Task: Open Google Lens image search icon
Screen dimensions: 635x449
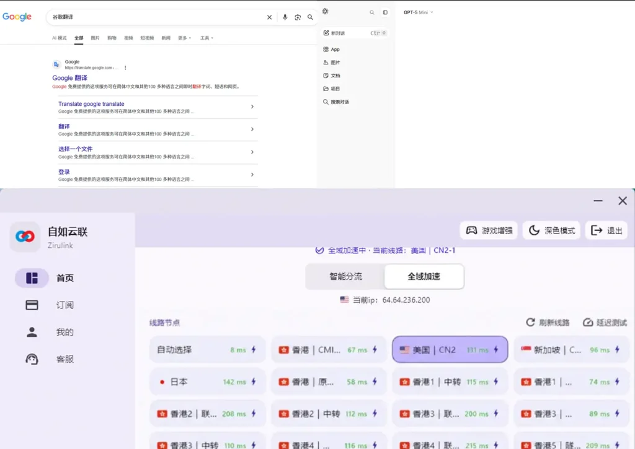Action: tap(298, 17)
